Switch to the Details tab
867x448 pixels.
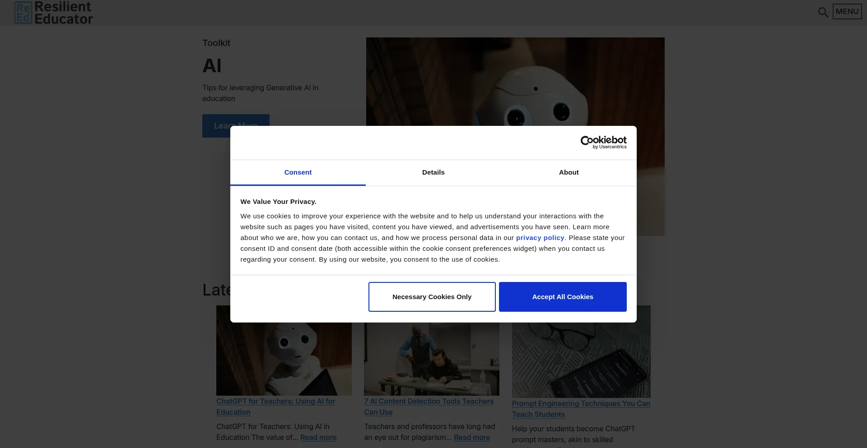coord(433,172)
